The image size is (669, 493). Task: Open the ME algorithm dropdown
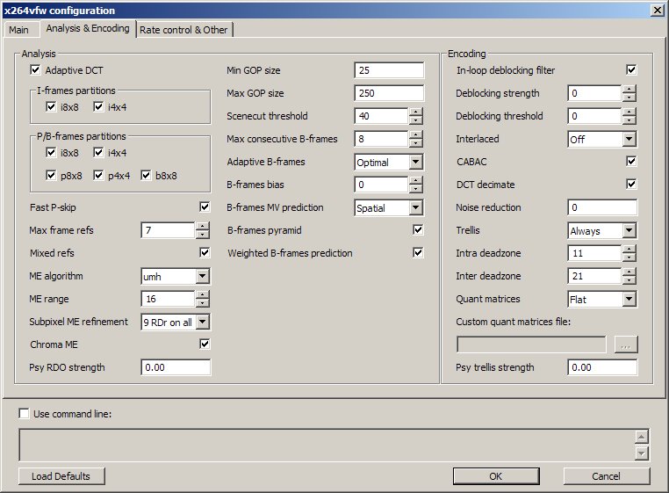(202, 277)
